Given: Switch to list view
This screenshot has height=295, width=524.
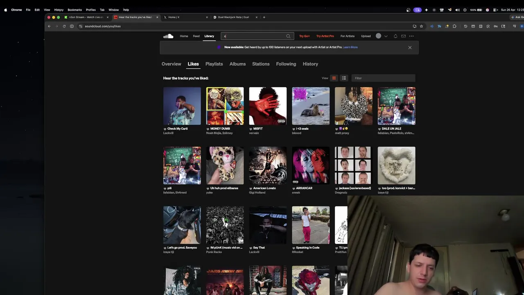Looking at the screenshot, I should [x=344, y=78].
